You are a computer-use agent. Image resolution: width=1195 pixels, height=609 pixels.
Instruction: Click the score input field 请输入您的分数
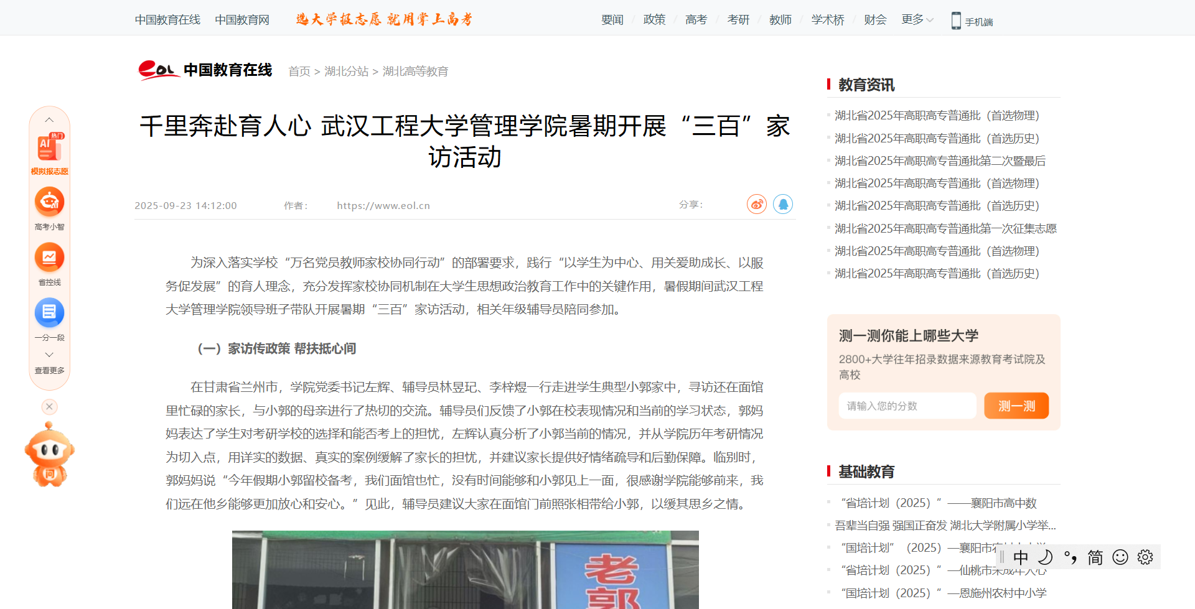[x=907, y=406]
